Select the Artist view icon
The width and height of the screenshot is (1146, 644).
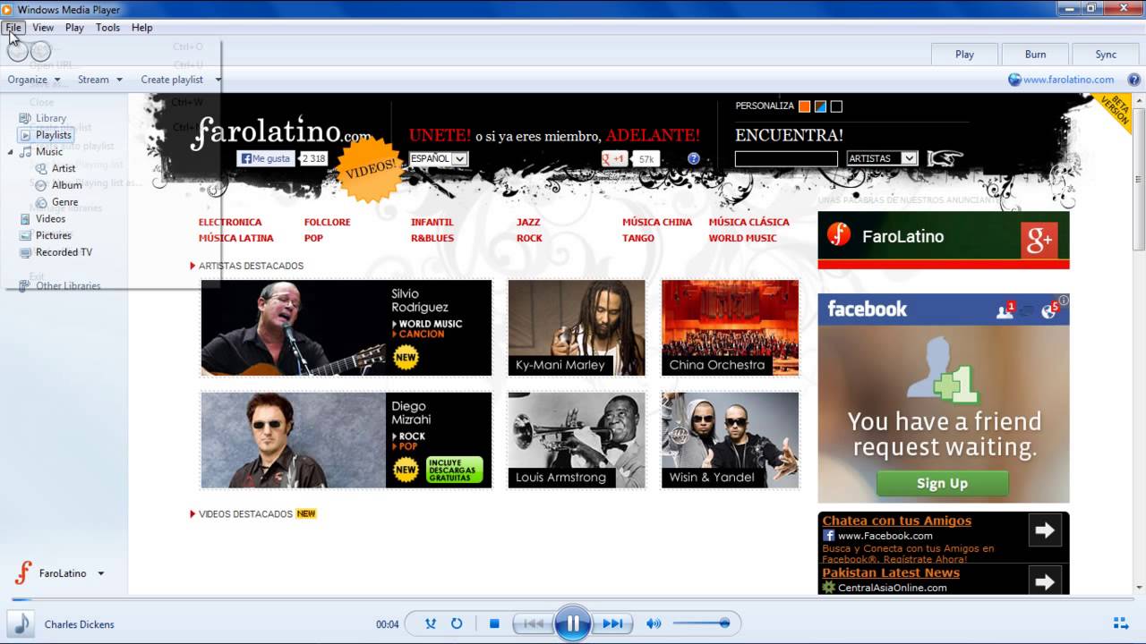point(41,168)
